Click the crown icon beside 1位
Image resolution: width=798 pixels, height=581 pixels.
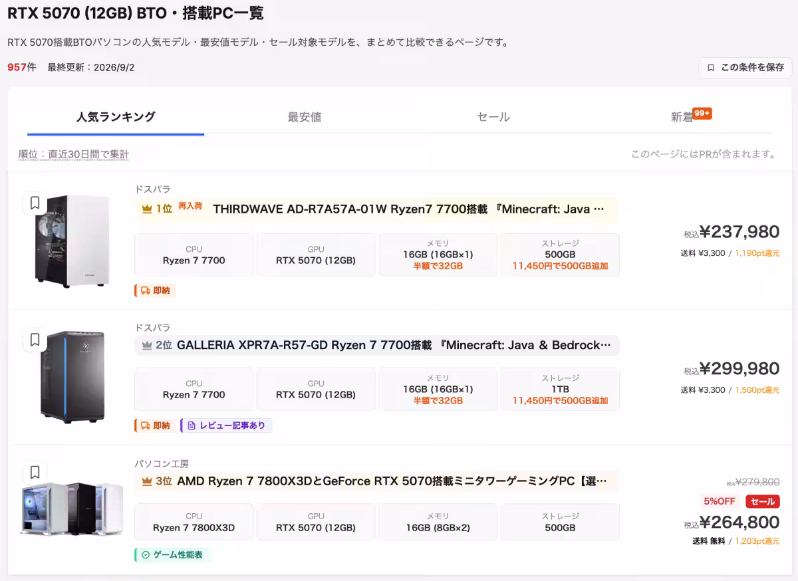(147, 209)
